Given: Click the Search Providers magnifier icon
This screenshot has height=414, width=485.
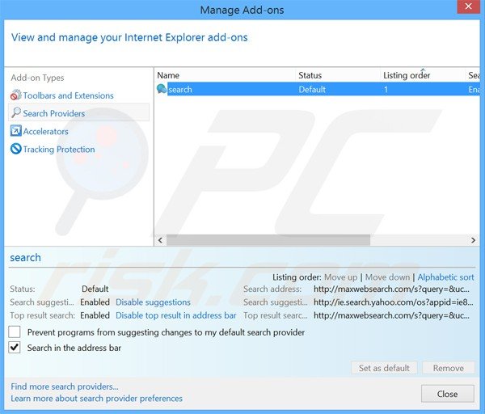Looking at the screenshot, I should (x=16, y=113).
